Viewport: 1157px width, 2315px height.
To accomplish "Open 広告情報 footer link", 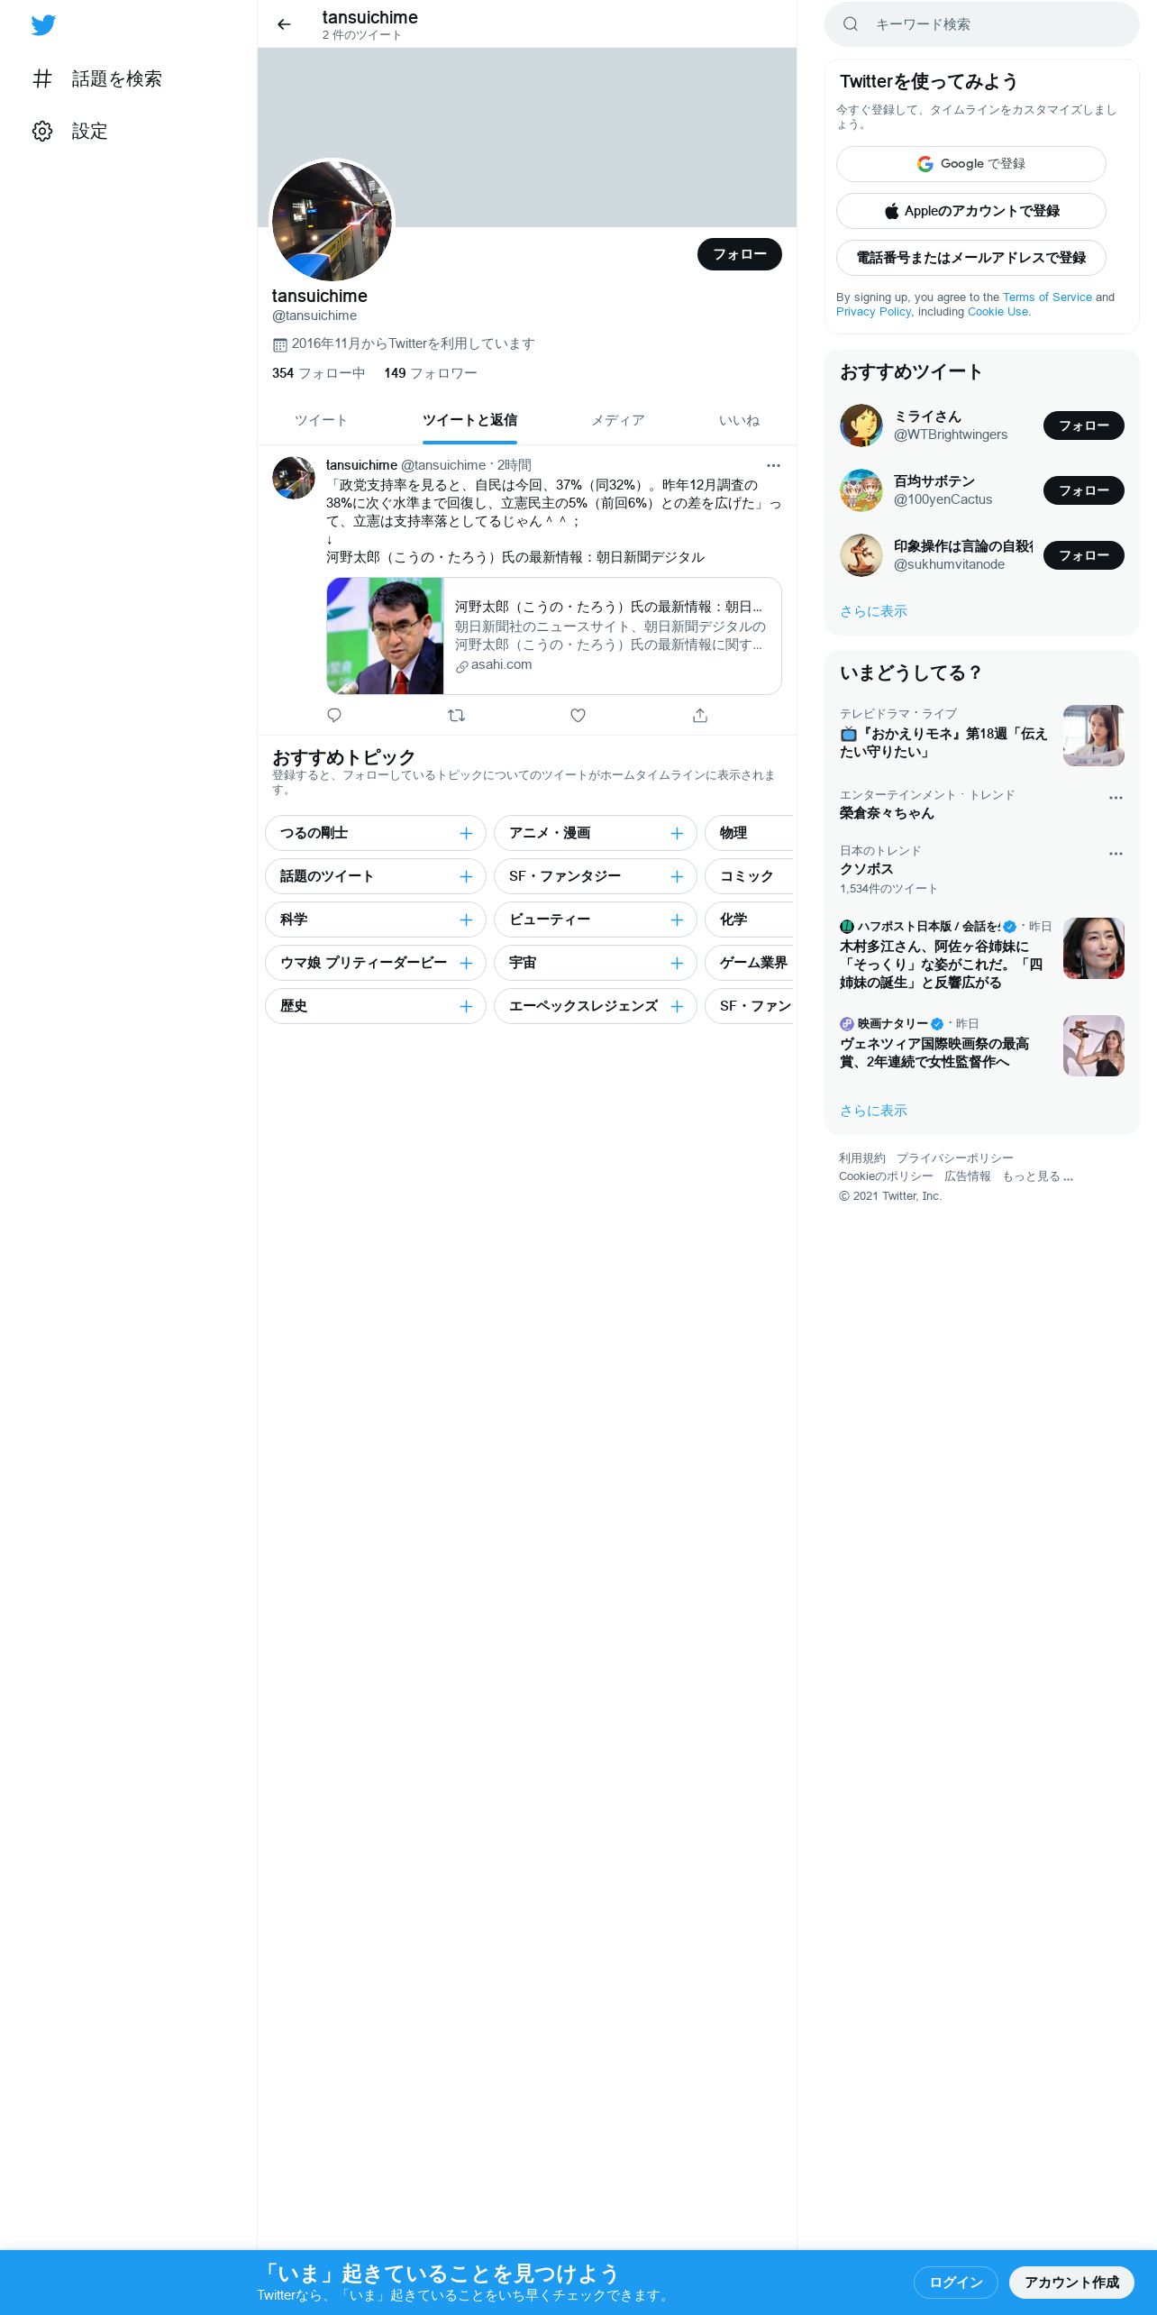I will point(968,1176).
